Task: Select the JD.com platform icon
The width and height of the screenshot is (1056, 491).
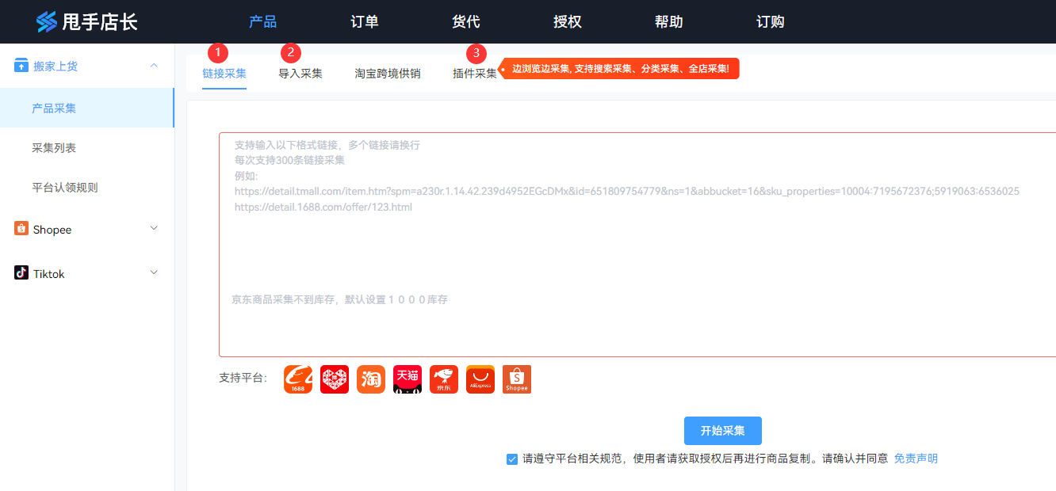Action: coord(443,379)
